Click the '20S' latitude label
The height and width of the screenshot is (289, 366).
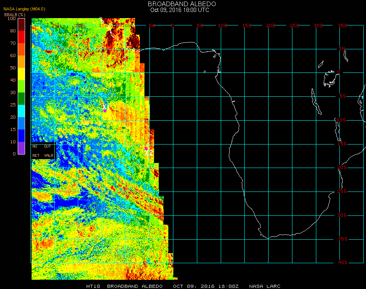342,168
